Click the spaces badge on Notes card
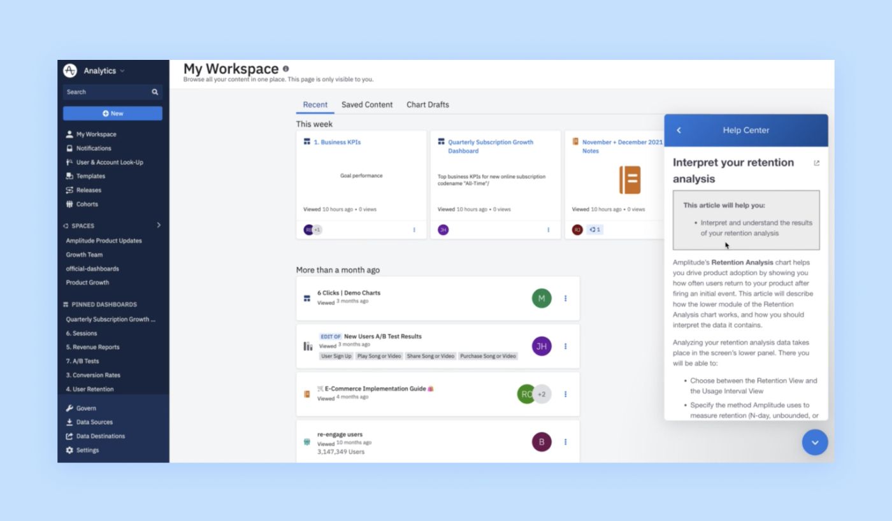The image size is (892, 521). pos(595,230)
